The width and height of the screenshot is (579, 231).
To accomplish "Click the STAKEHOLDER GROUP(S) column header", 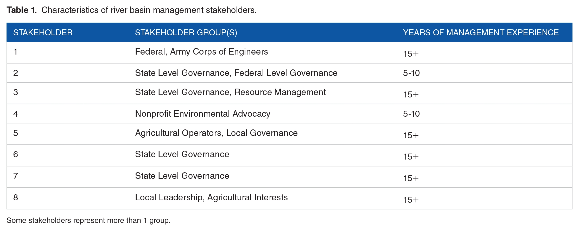I will 186,32.
